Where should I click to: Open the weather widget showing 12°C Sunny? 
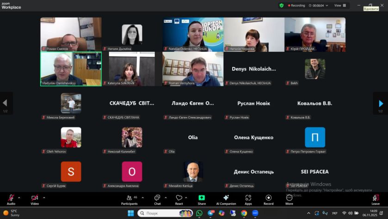point(12,213)
